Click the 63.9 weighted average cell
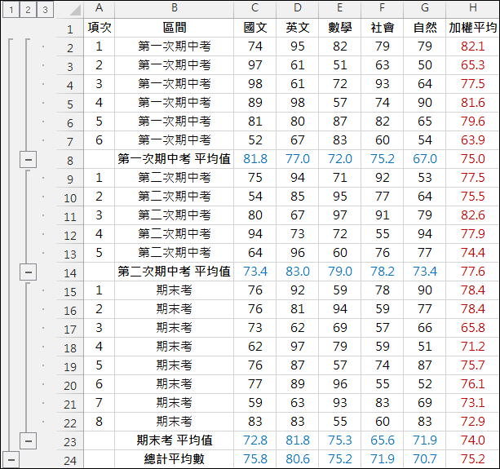The height and width of the screenshot is (469, 500). [472, 140]
